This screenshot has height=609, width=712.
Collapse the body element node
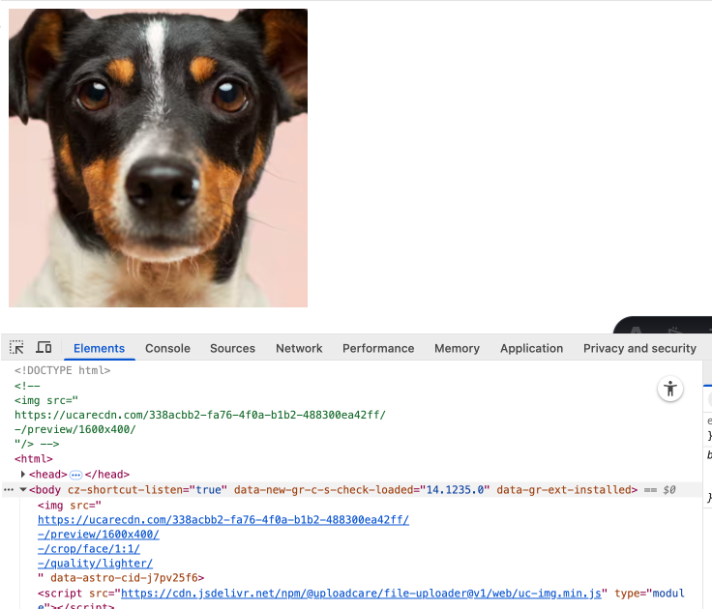[23, 490]
